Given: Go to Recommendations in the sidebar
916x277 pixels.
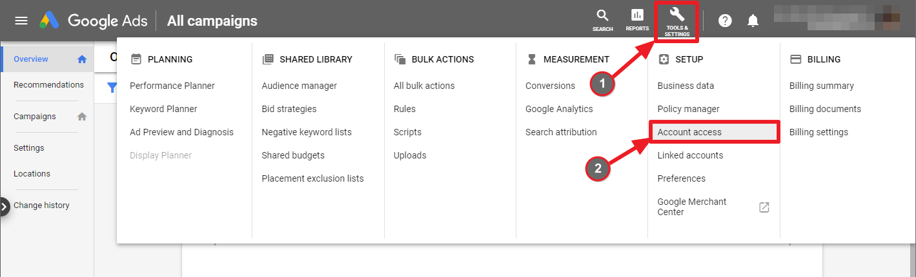Looking at the screenshot, I should 48,84.
